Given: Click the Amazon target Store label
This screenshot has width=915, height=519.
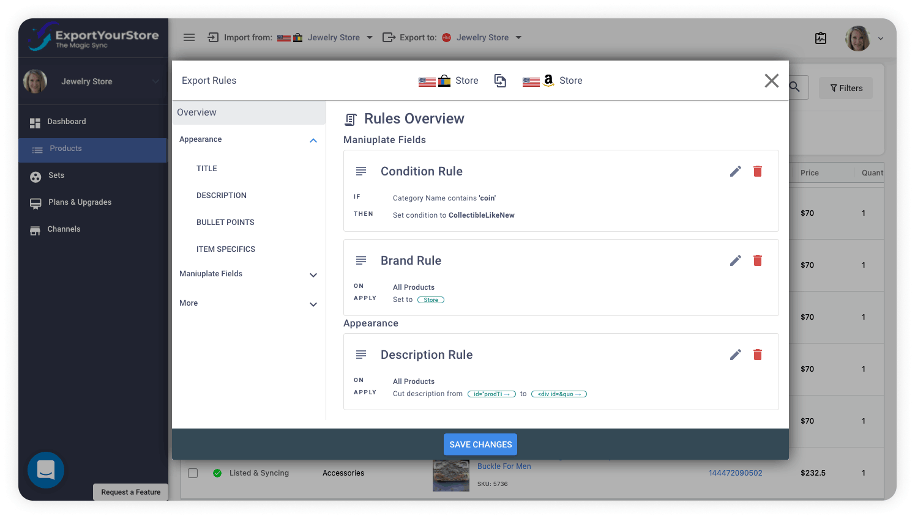Looking at the screenshot, I should [x=570, y=81].
